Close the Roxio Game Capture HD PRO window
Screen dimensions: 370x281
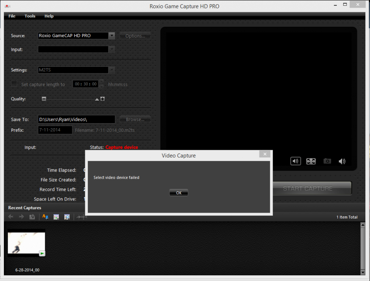tap(358, 4)
